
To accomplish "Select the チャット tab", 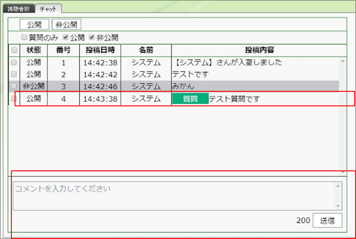I will pos(48,9).
